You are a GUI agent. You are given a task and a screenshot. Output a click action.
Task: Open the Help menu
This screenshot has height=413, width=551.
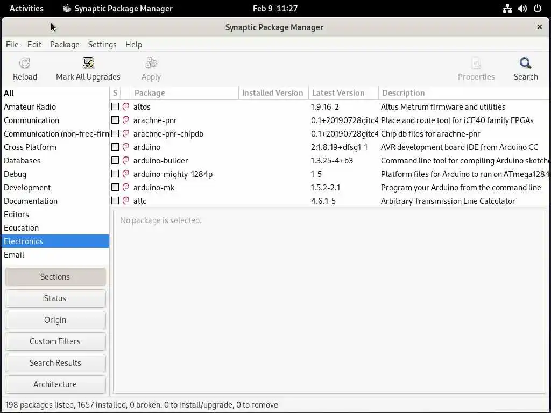tap(133, 45)
